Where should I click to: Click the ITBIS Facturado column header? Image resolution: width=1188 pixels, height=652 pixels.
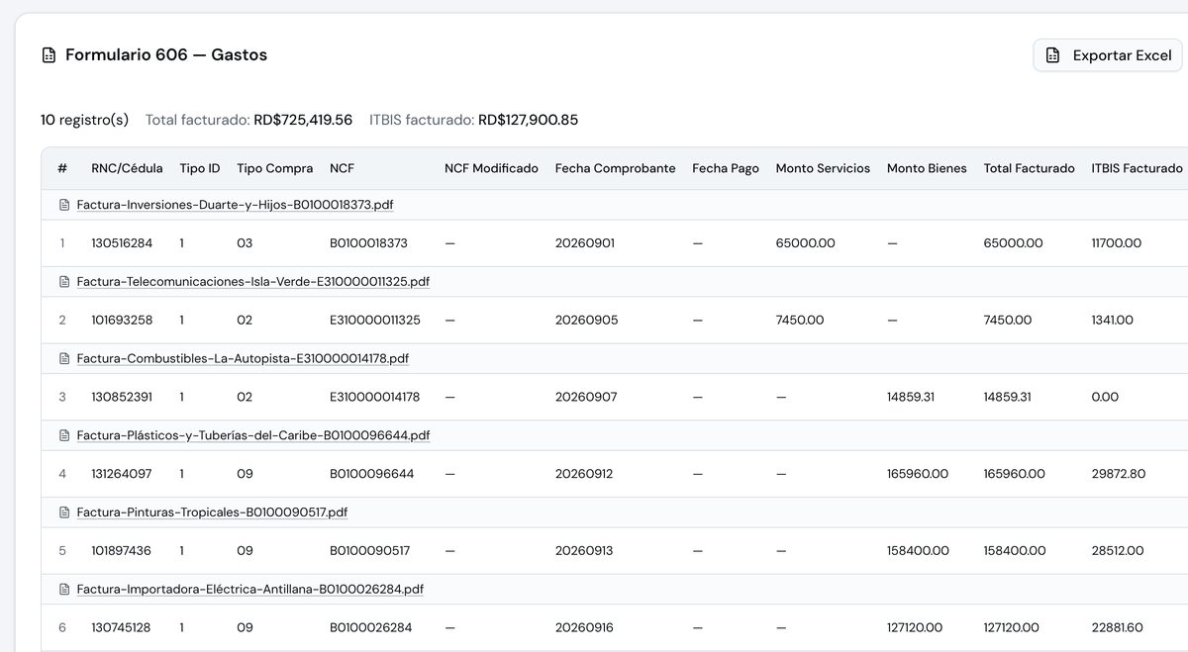tap(1137, 168)
